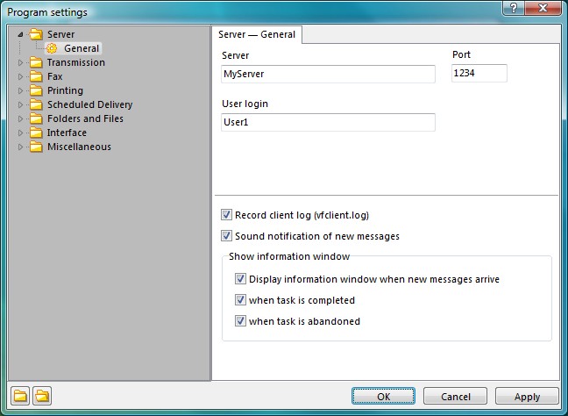Click the Server folder icon
The height and width of the screenshot is (416, 568).
click(x=36, y=34)
